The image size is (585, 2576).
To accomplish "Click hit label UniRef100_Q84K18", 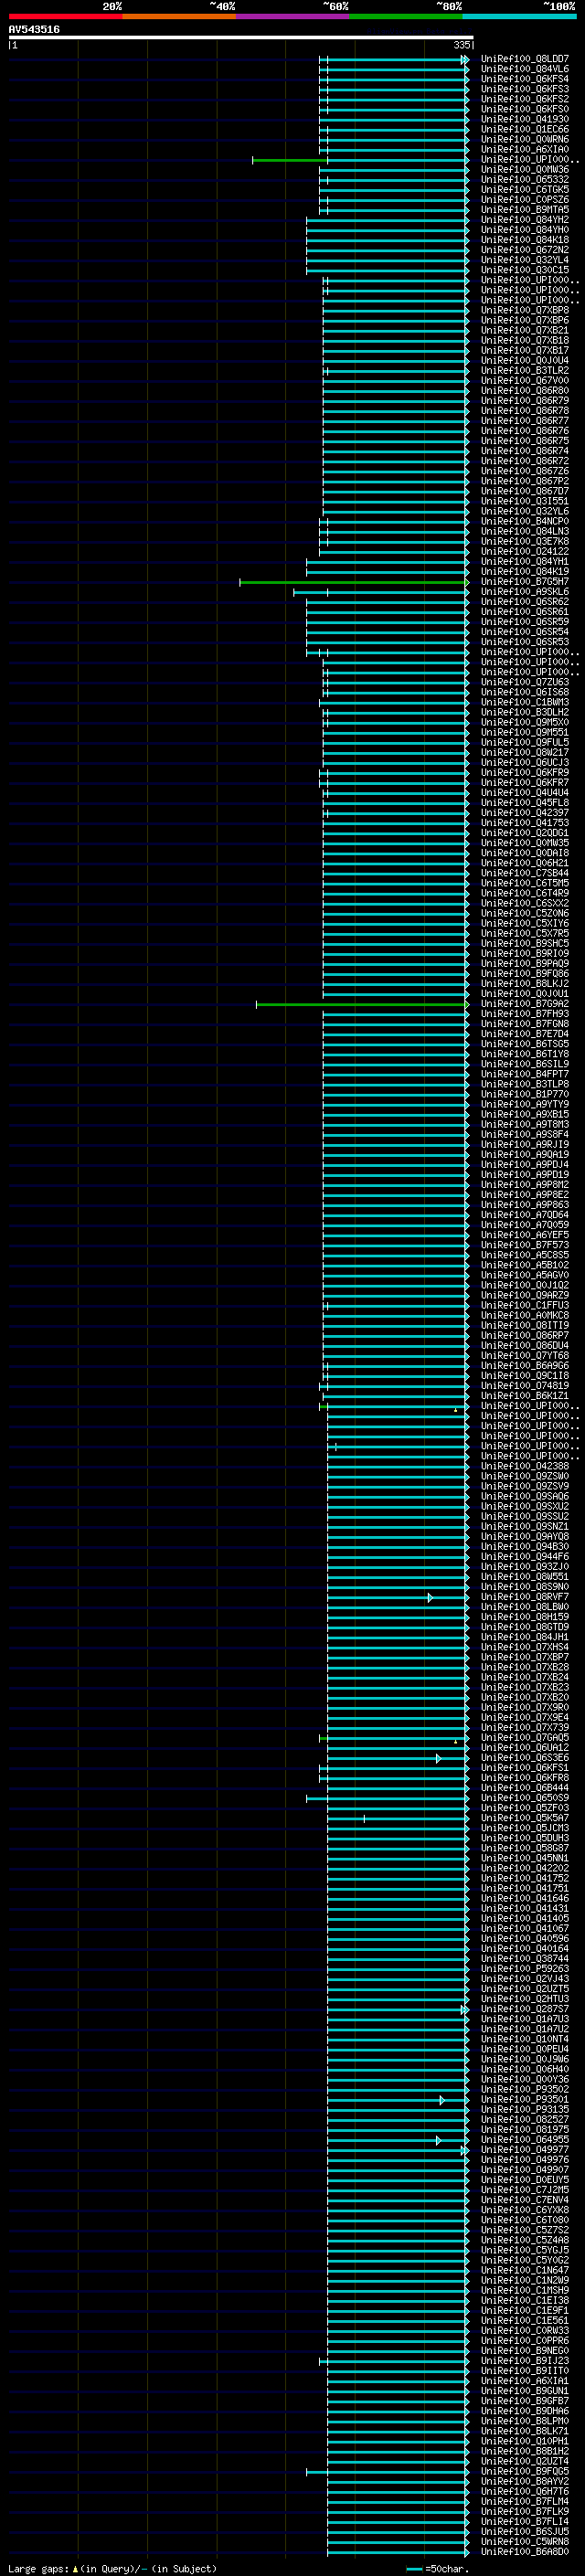I will [524, 239].
